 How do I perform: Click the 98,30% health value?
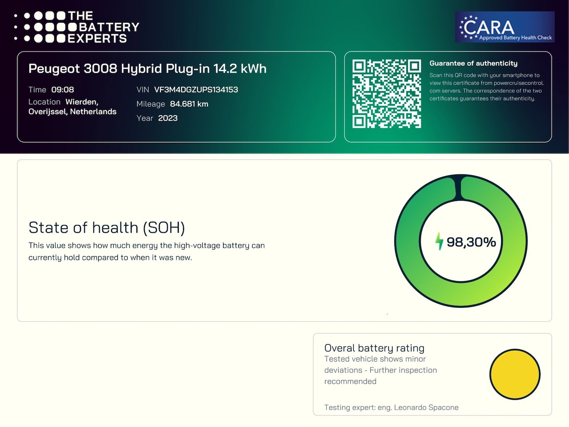point(471,242)
